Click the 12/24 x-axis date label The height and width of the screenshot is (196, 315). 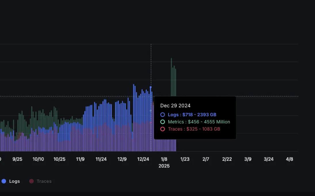point(143,159)
